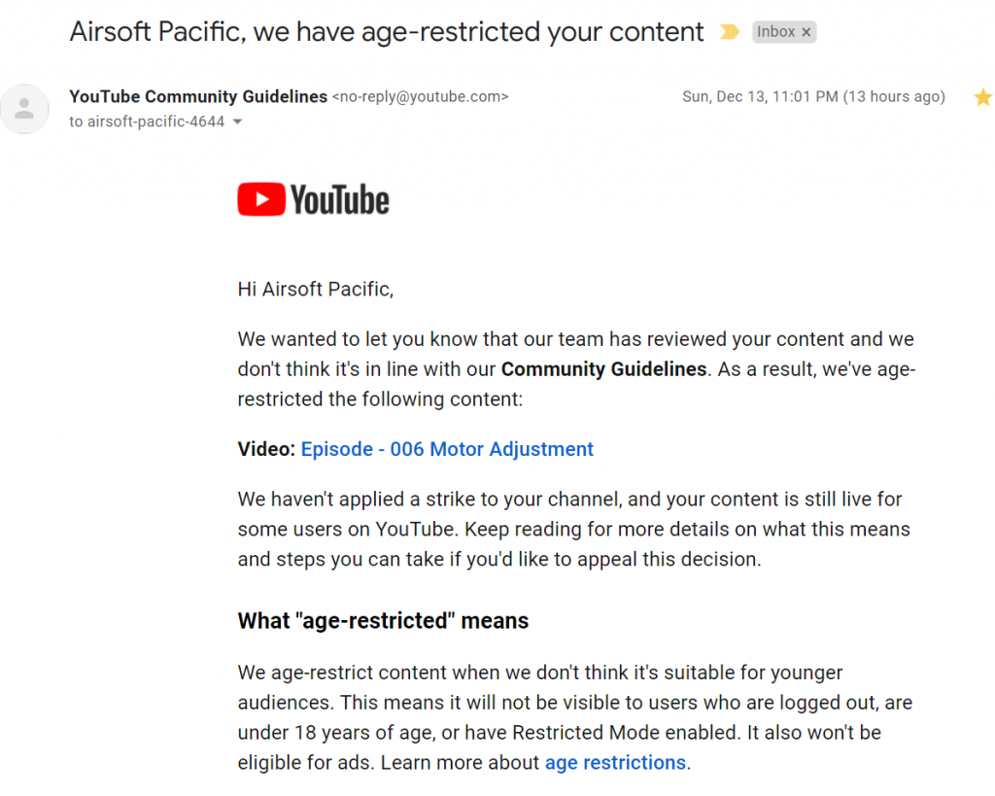Click sender name YouTube Community Guidelines

198,96
